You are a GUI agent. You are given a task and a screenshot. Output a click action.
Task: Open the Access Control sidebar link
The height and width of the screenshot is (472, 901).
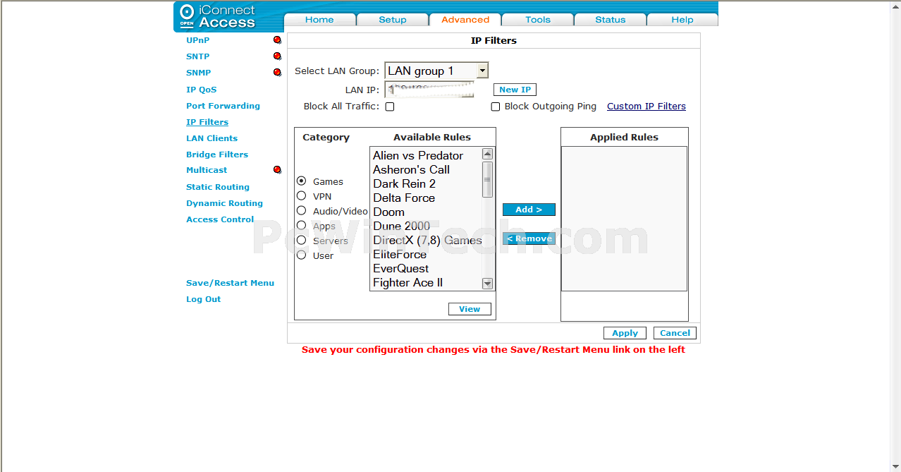click(220, 219)
